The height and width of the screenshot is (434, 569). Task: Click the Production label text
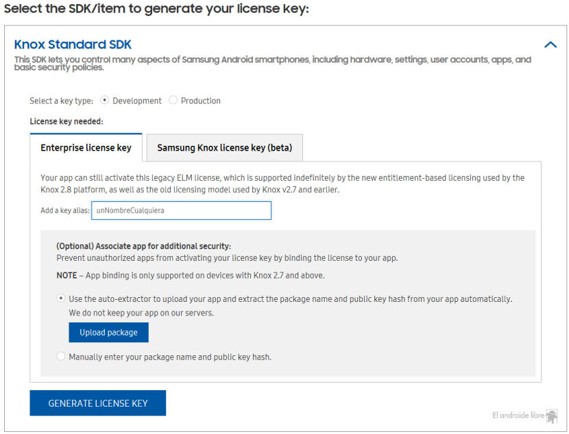coord(201,101)
